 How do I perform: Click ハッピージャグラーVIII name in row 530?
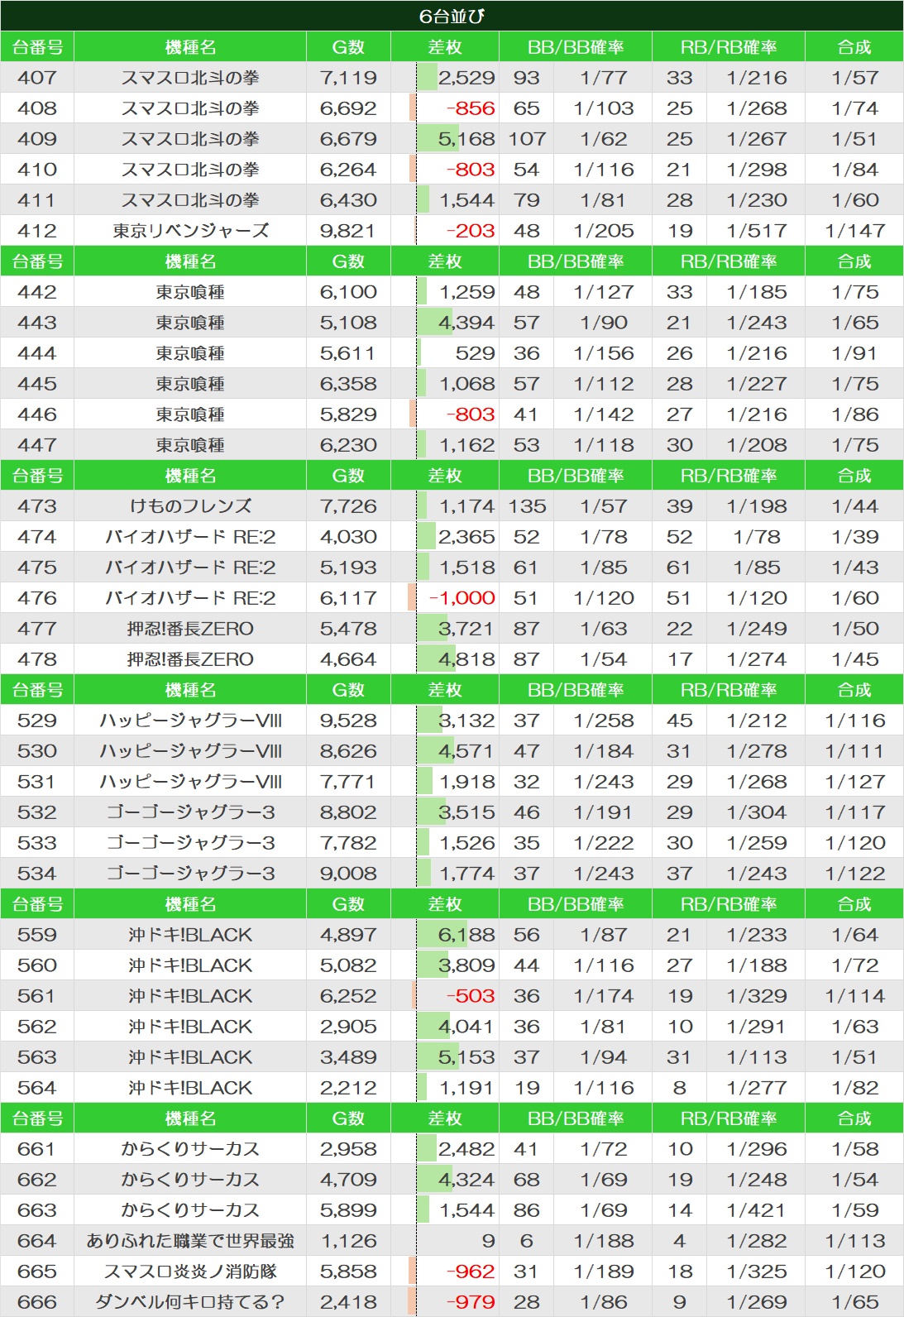(190, 751)
